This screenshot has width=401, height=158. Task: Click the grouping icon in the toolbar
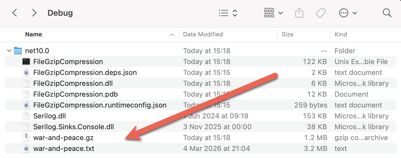[269, 12]
